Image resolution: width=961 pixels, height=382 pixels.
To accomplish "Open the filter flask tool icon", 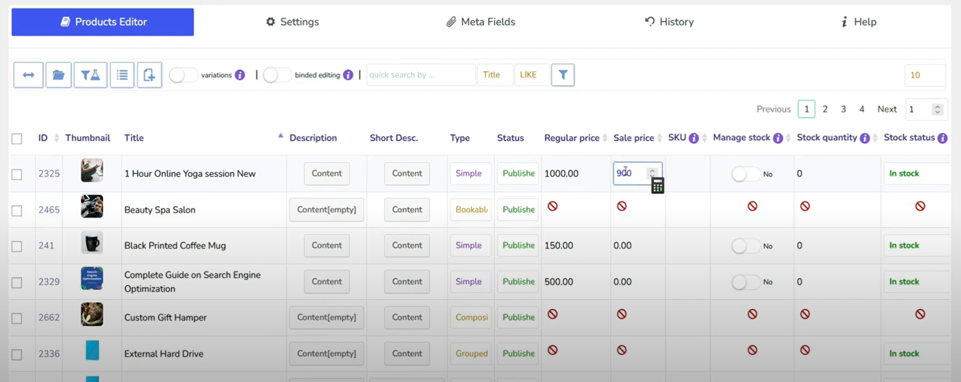I will coord(90,75).
